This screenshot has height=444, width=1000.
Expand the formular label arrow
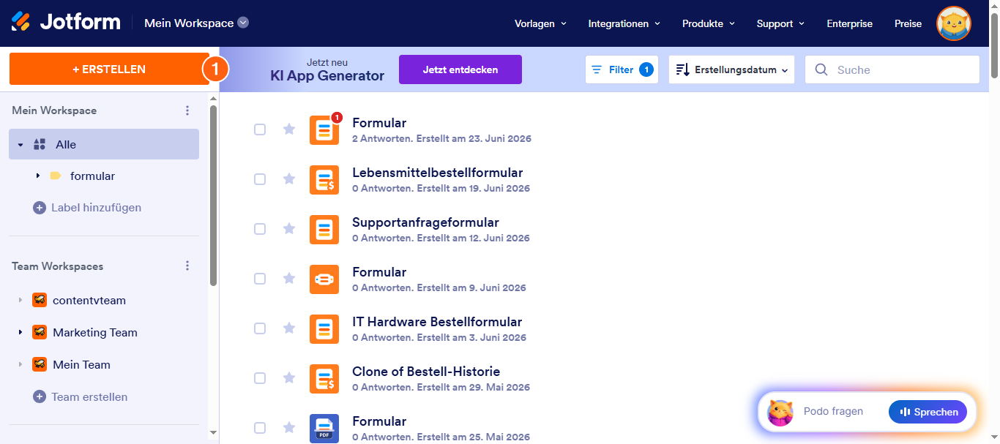(38, 176)
